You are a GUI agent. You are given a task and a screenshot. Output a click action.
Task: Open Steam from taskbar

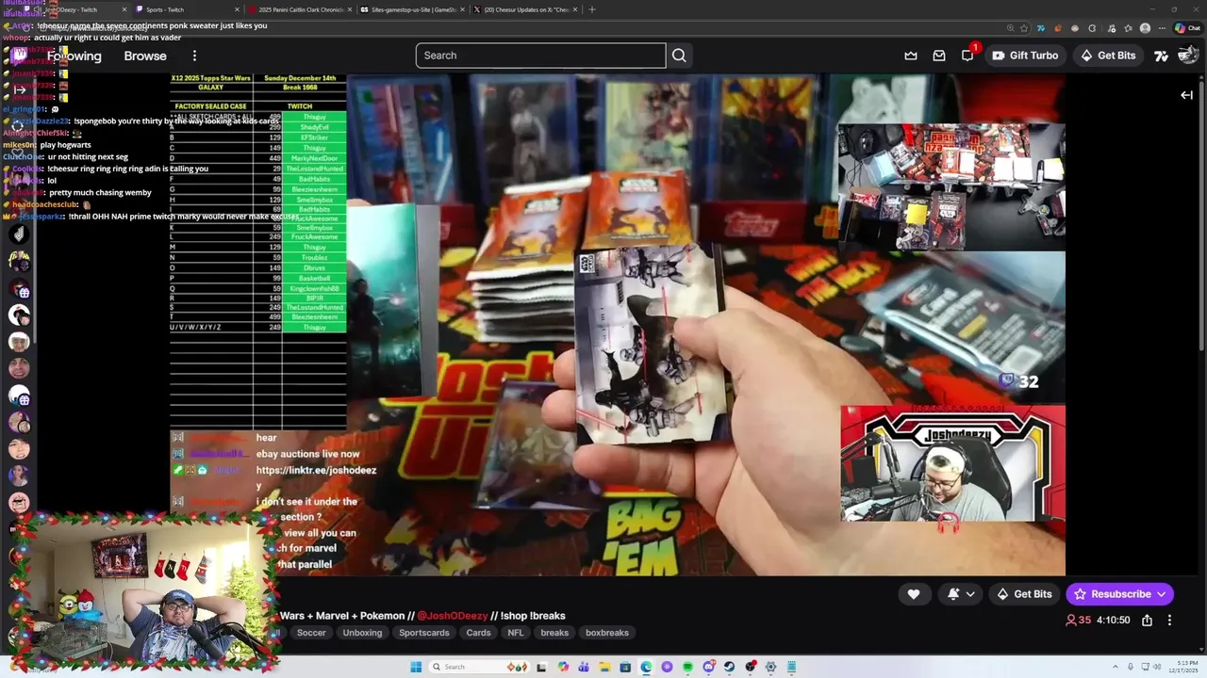click(x=729, y=667)
